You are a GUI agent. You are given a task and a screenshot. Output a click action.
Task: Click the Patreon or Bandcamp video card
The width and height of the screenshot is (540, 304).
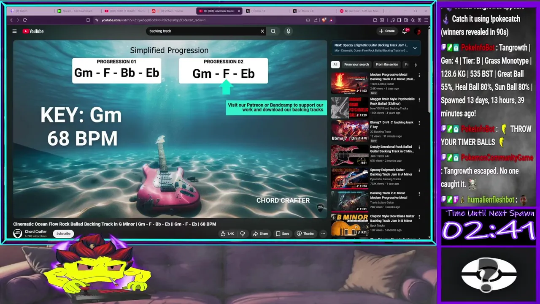point(276,107)
